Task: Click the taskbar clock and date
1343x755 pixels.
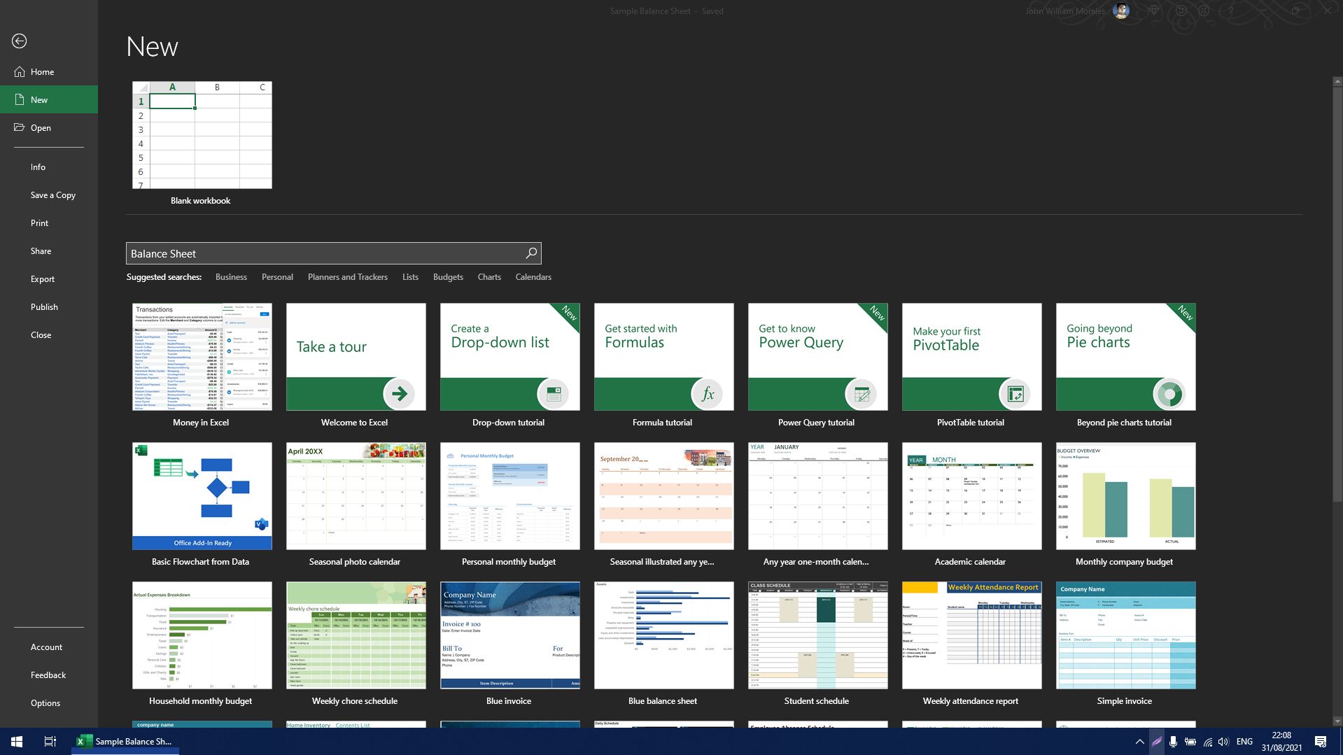Action: click(x=1281, y=741)
